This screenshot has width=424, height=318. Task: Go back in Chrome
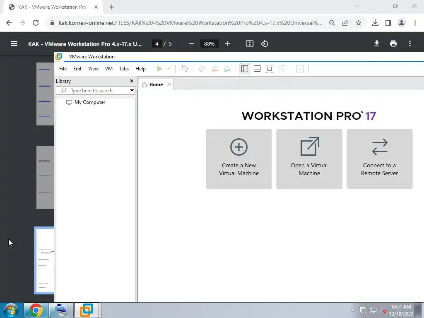pos(9,23)
